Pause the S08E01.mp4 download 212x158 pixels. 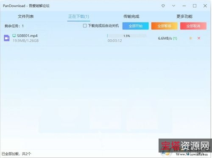coord(191,38)
